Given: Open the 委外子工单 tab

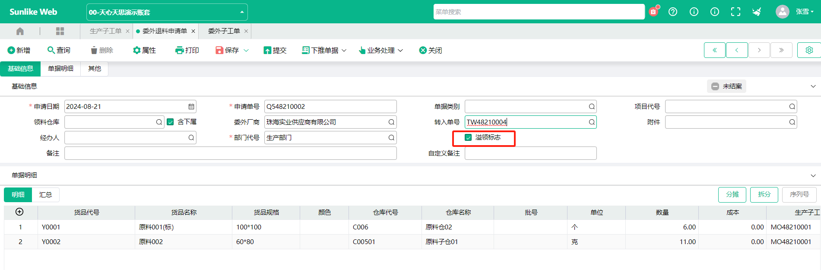Looking at the screenshot, I should click(224, 31).
